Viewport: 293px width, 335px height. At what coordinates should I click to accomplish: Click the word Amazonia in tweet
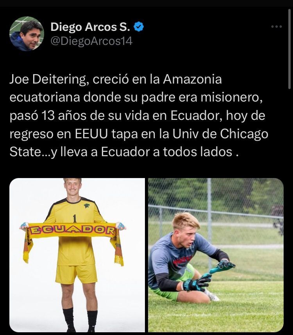coord(192,79)
